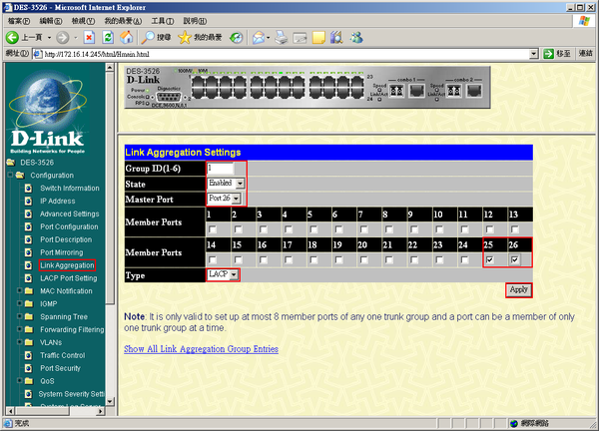599x431 pixels.
Task: Click the yellow note toolbar icon
Action: coord(318,37)
